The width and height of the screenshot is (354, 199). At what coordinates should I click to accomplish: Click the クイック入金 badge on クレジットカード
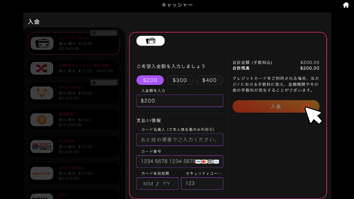point(104,33)
